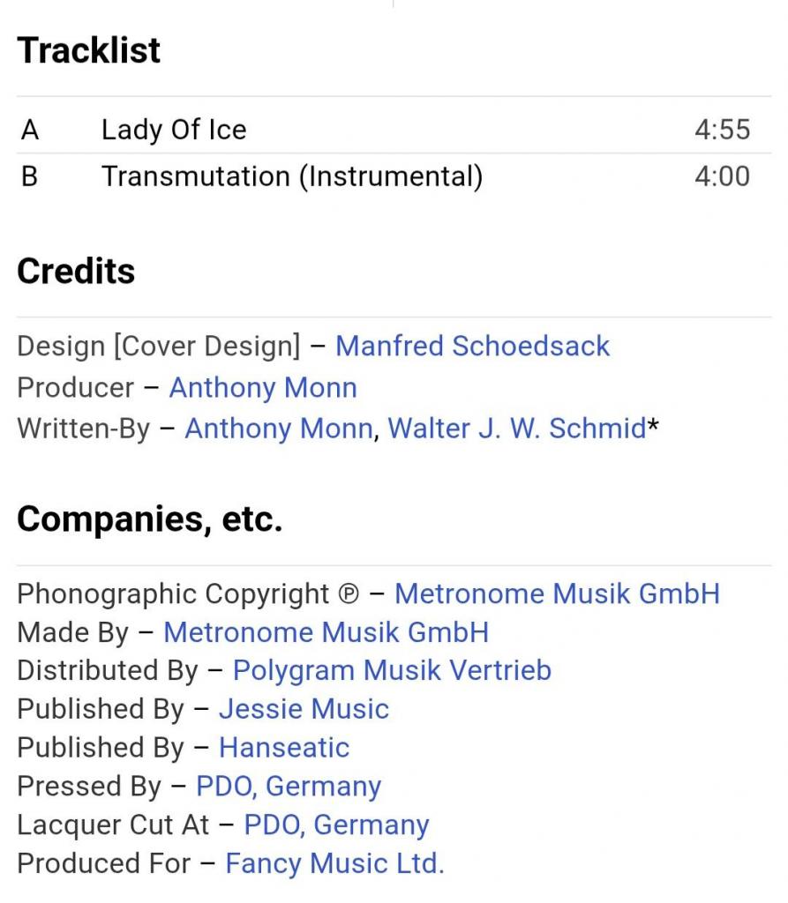Open Anthony Monn in Written-By credits
788x903 pixels.
pyautogui.click(x=278, y=429)
